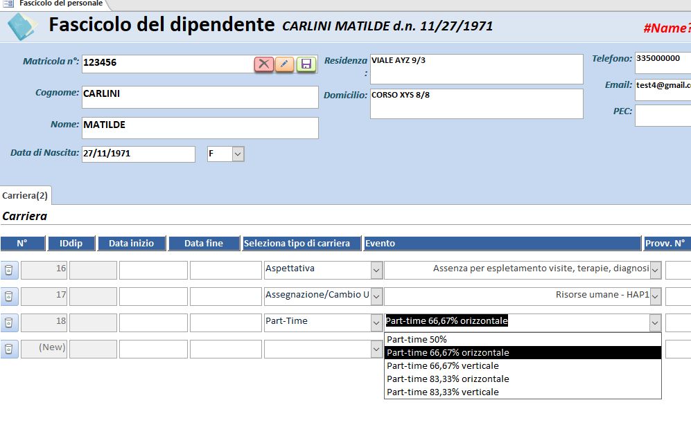The width and height of the screenshot is (691, 436).
Task: Expand the Assegnazione/Cambio U career type dropdown
Action: click(376, 296)
